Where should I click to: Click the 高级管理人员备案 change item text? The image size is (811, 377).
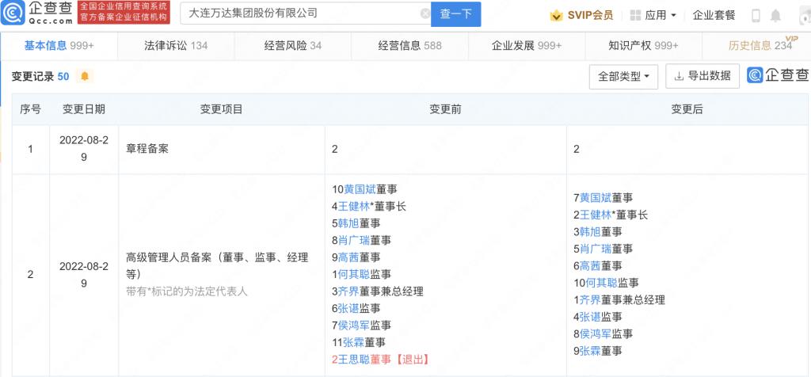tap(217, 265)
